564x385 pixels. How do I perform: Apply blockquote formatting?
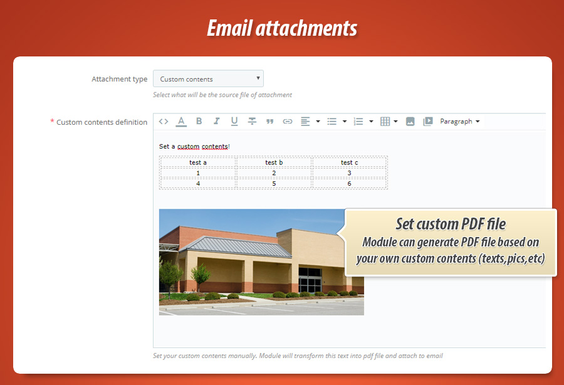269,121
